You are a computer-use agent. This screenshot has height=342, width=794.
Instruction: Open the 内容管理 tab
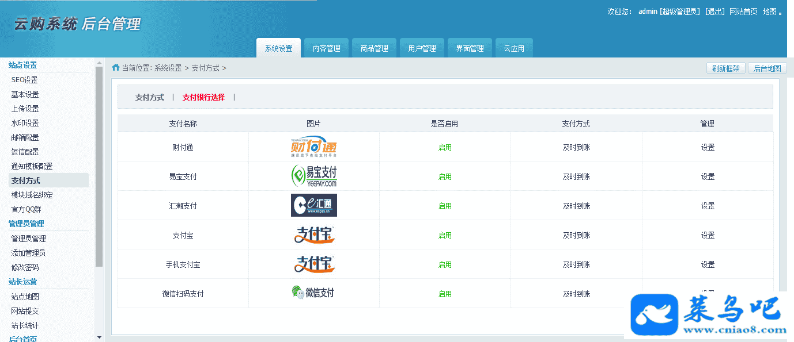[x=326, y=48]
